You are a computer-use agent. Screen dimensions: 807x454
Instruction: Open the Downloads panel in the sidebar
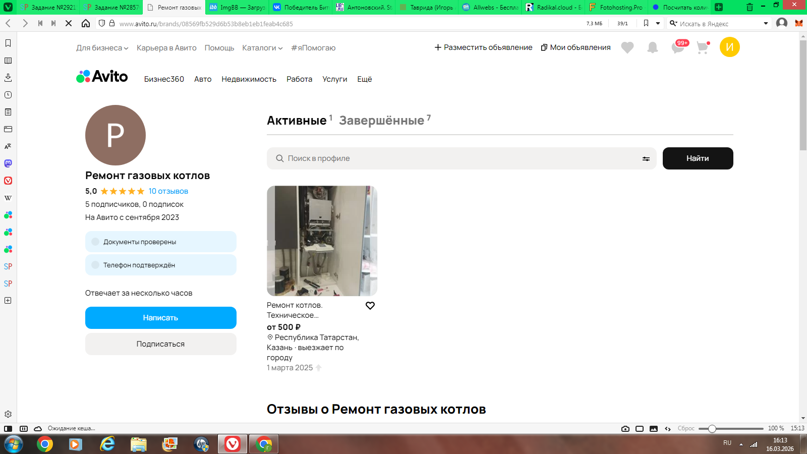click(8, 78)
